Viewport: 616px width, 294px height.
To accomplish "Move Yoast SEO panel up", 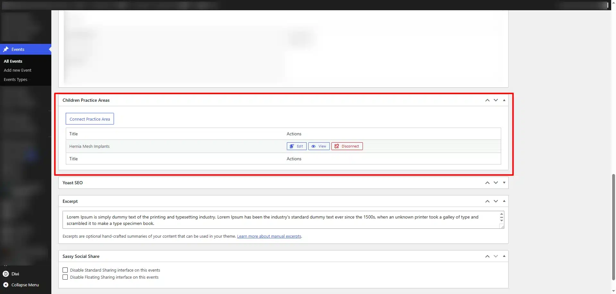I will point(487,183).
